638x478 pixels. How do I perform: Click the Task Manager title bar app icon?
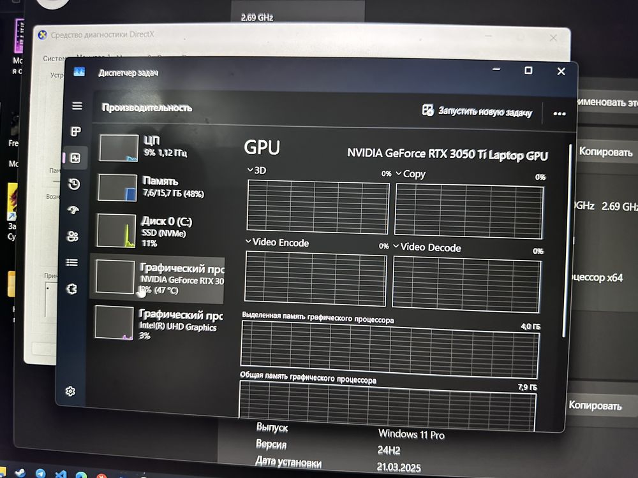tap(79, 72)
